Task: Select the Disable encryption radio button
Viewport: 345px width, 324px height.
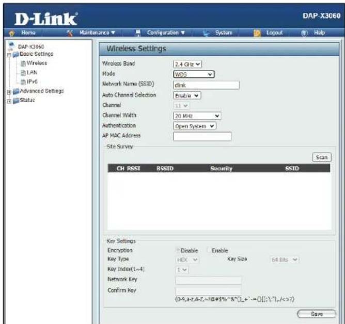Action: [178, 250]
